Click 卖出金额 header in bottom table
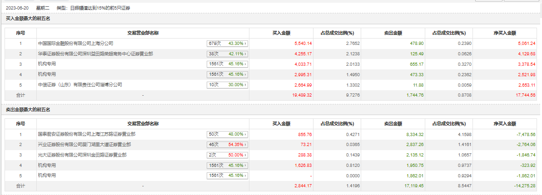The height and width of the screenshot is (195, 542). click(393, 123)
